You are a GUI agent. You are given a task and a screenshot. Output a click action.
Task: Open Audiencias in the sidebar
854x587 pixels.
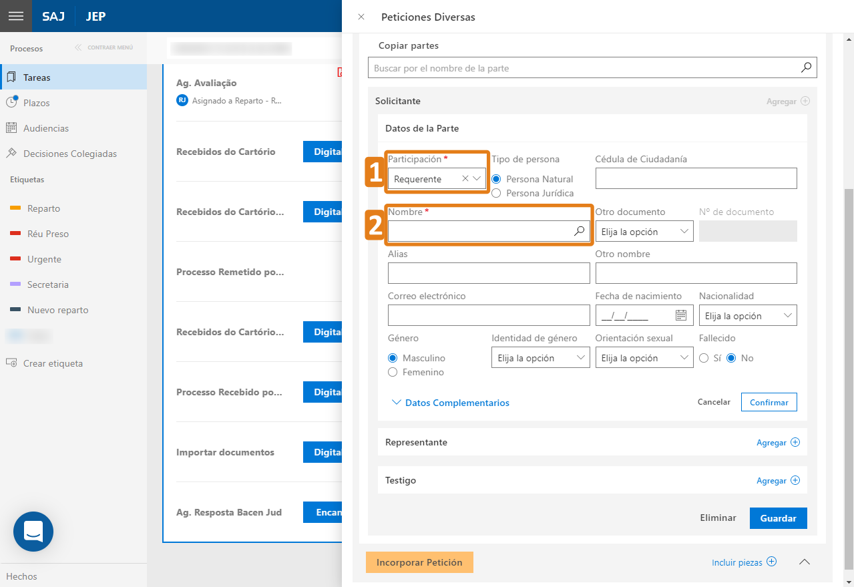coord(73,128)
